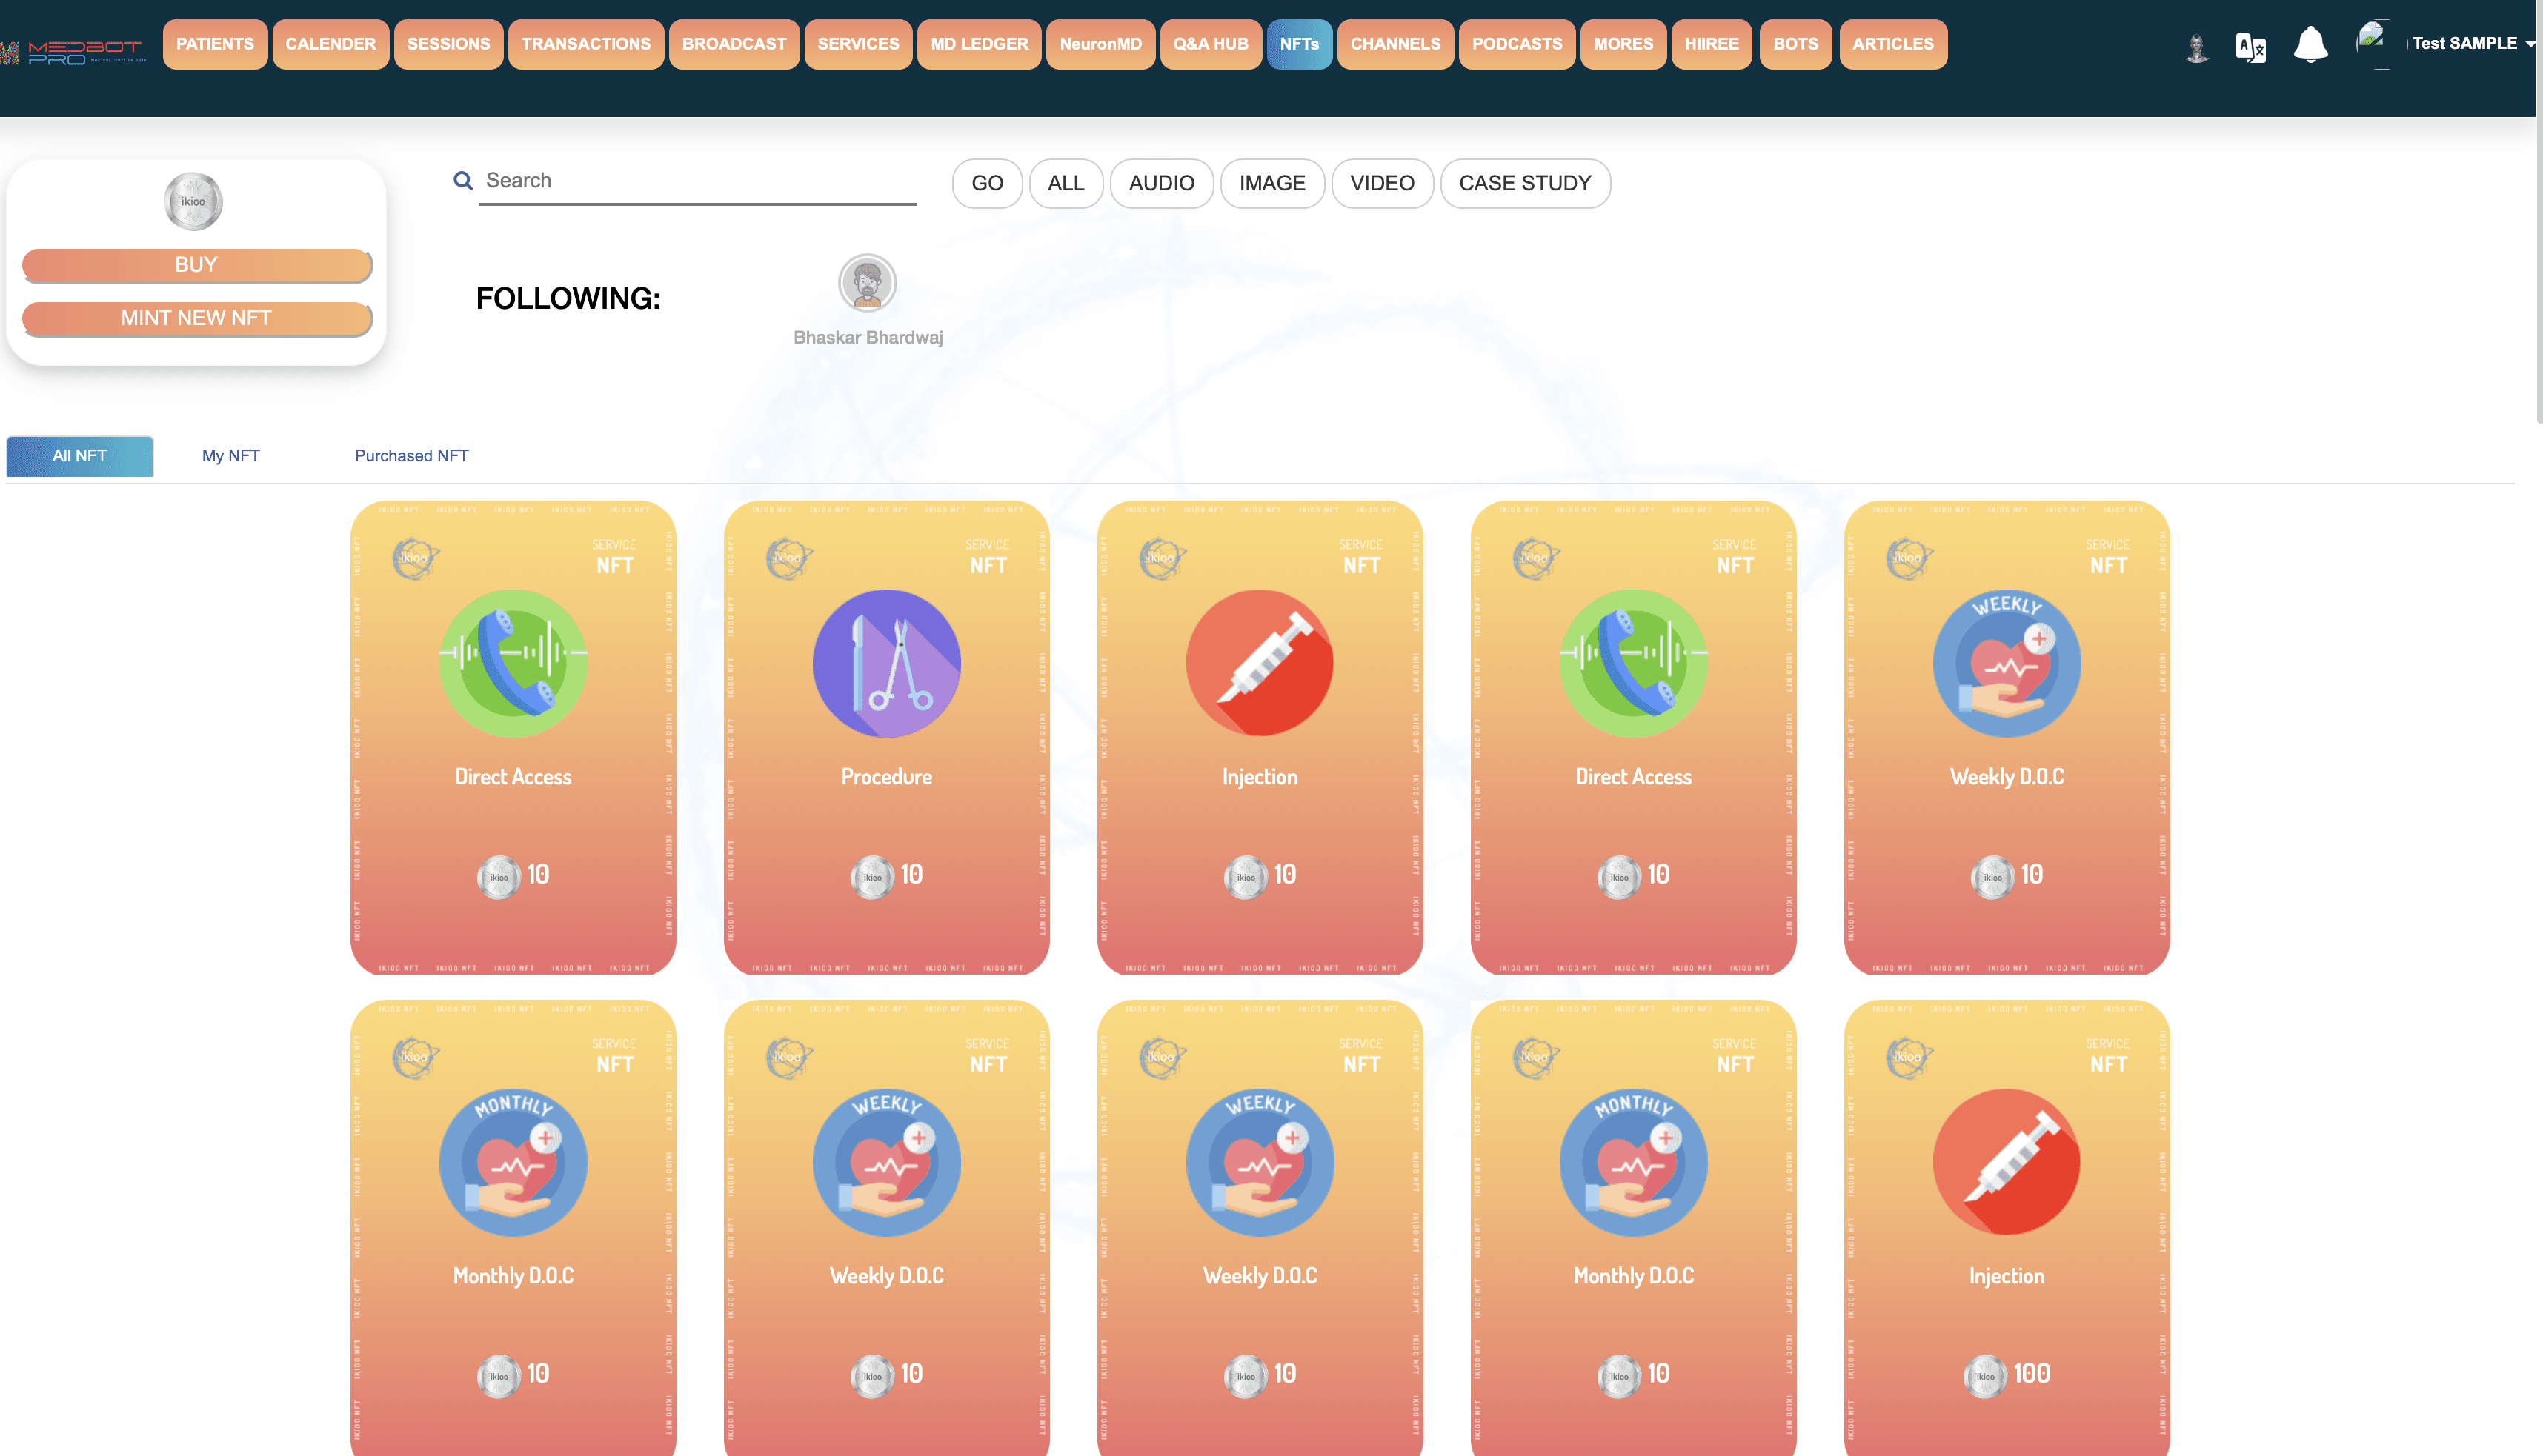The width and height of the screenshot is (2543, 1456).
Task: Open Bhaskar Bhardwaj's profile avatar
Action: 866,283
